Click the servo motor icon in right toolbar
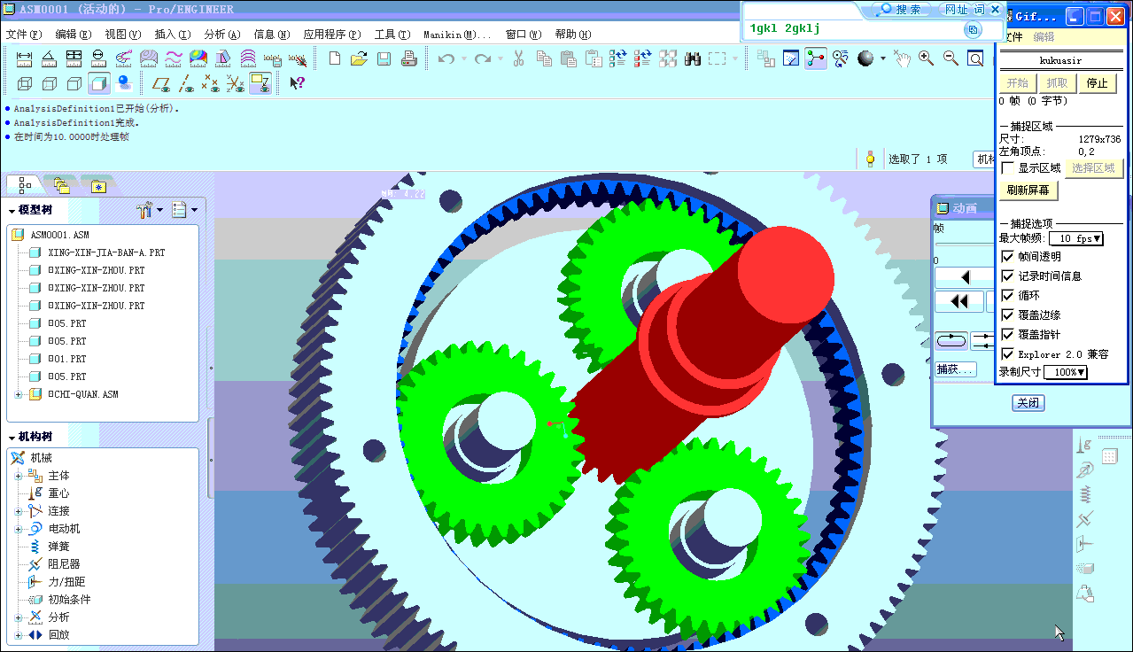The height and width of the screenshot is (652, 1133). 1084,470
